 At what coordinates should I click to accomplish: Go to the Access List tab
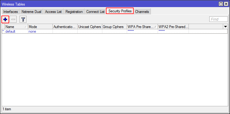53,12
